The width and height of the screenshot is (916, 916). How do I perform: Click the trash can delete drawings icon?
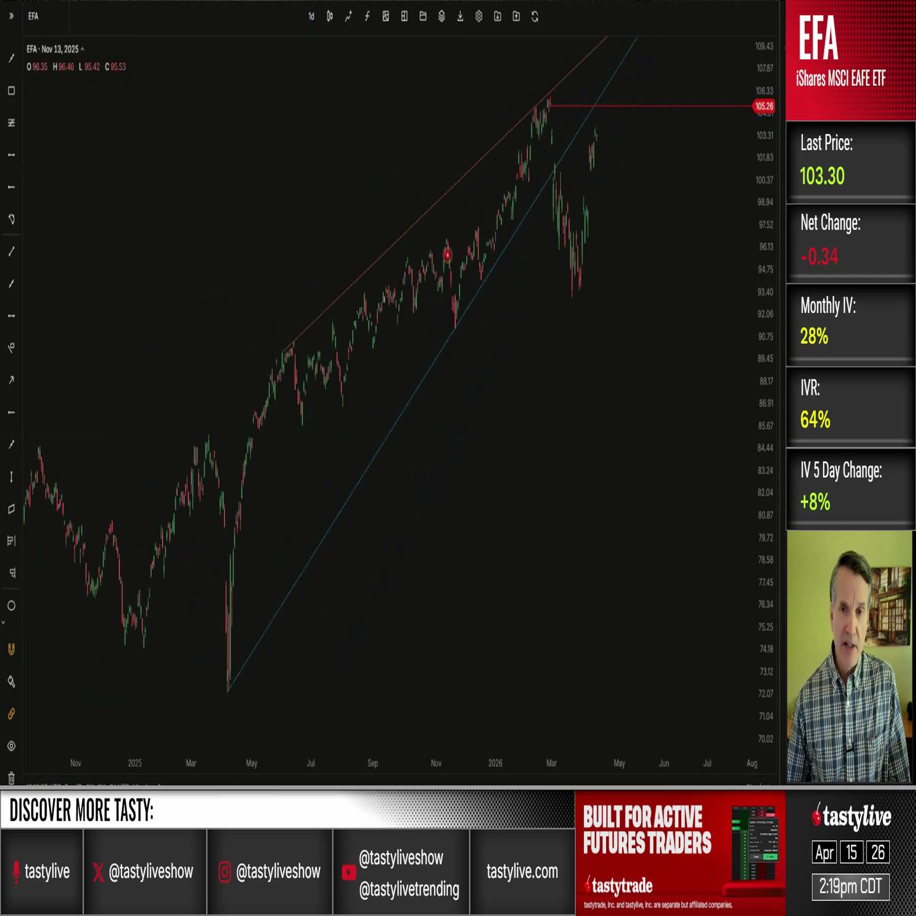(x=11, y=778)
